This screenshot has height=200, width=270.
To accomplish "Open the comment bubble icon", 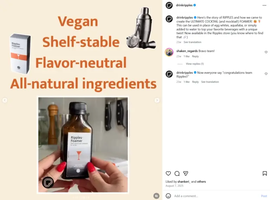I will click(177, 173).
